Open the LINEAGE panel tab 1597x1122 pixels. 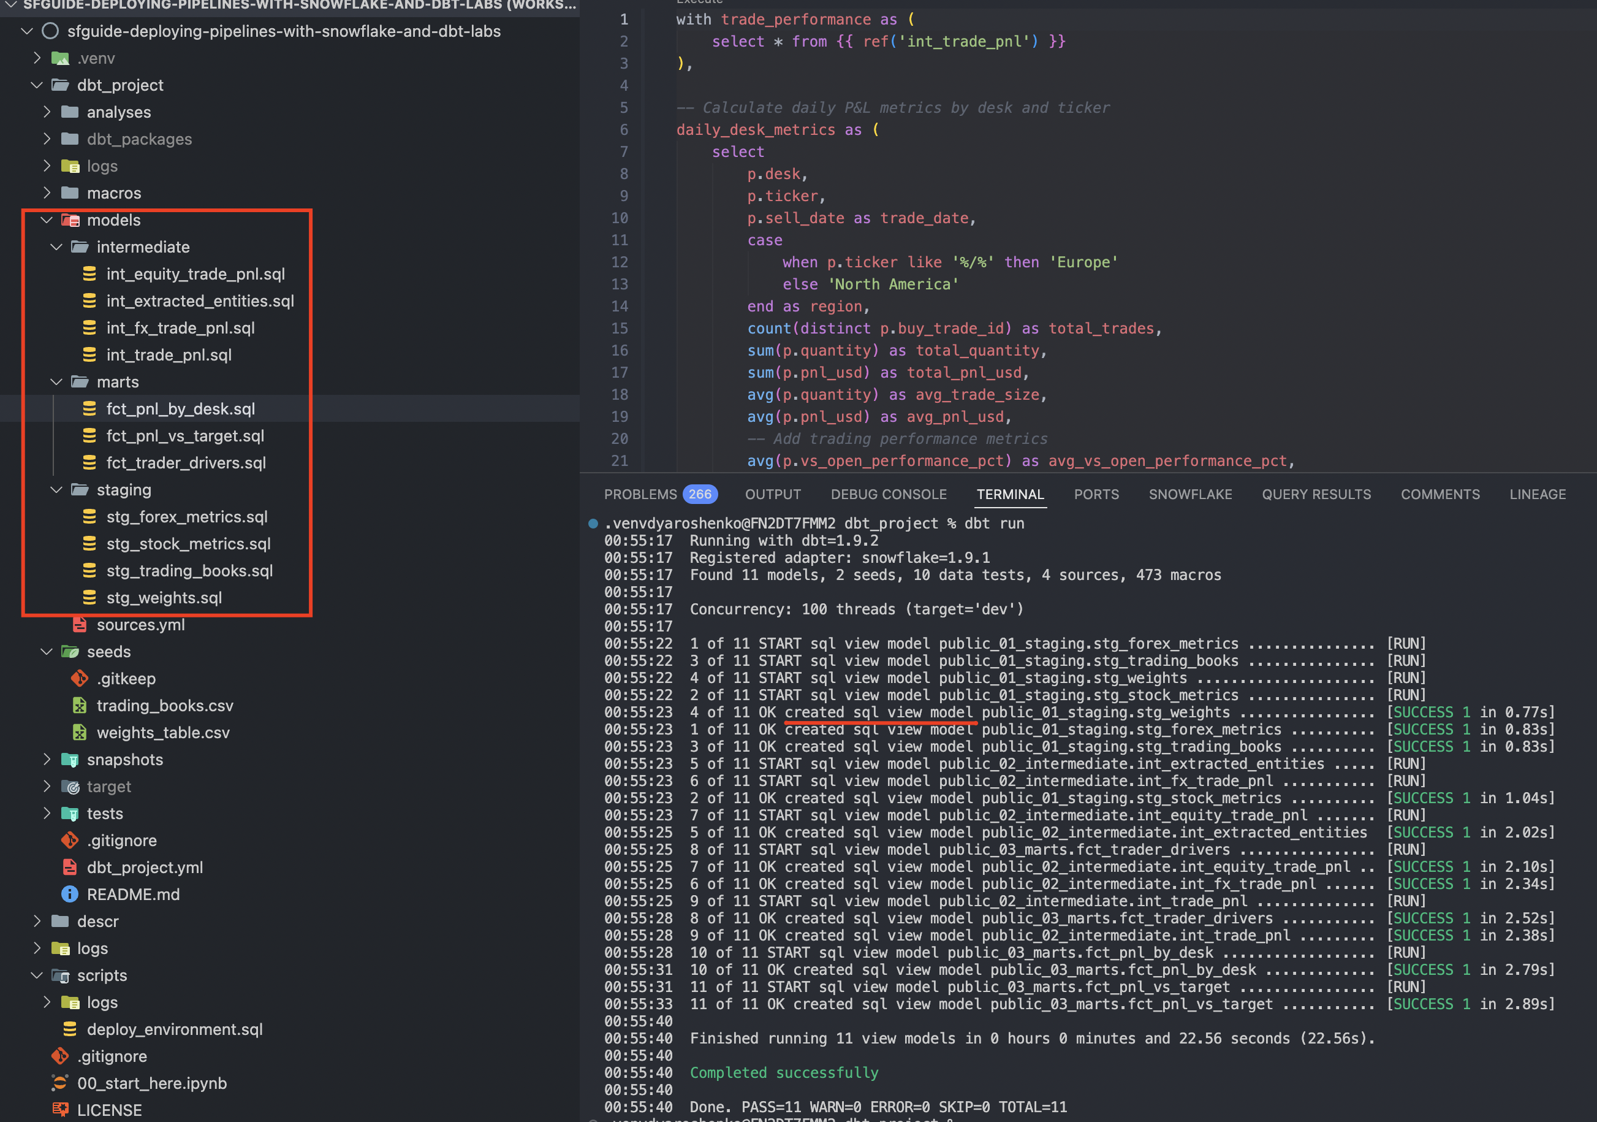1537,494
